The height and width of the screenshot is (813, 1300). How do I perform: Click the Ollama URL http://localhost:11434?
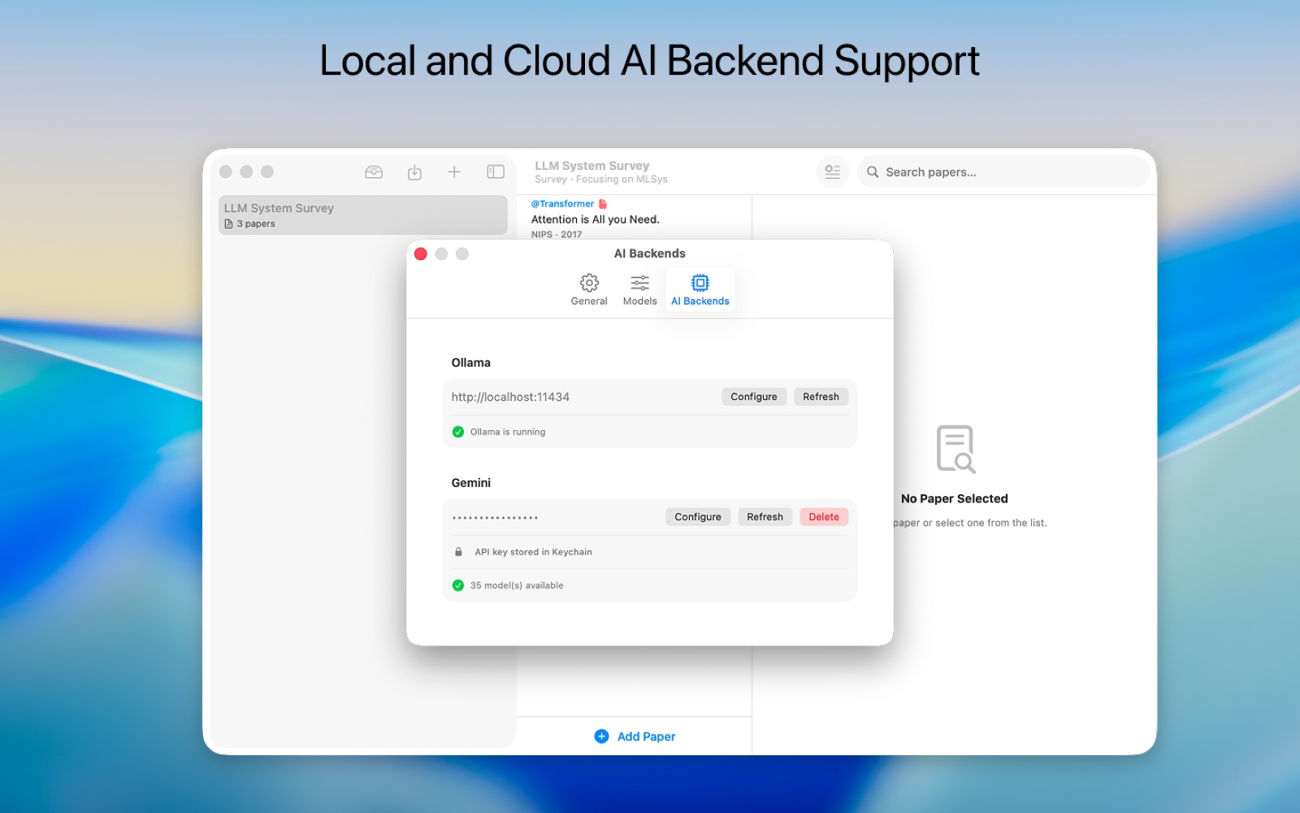pyautogui.click(x=510, y=397)
